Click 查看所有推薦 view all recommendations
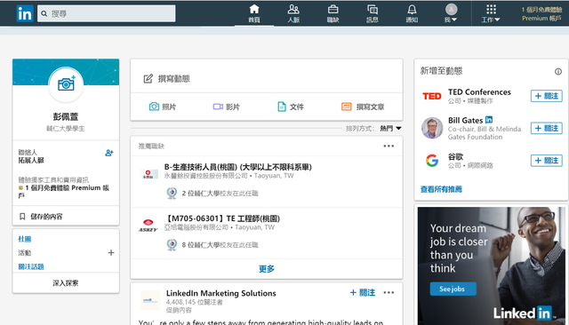Viewport: 569px width, 325px height. point(441,189)
